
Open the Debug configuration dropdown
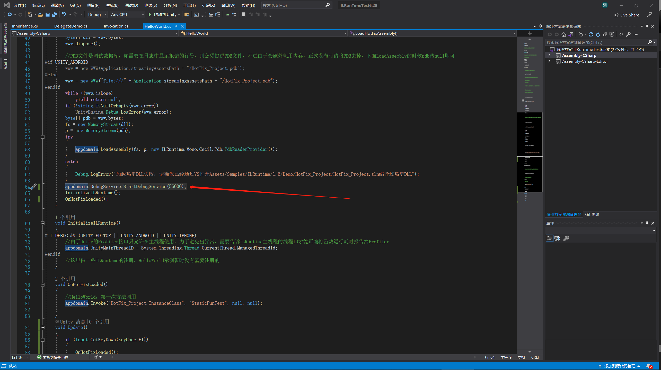[x=105, y=15]
